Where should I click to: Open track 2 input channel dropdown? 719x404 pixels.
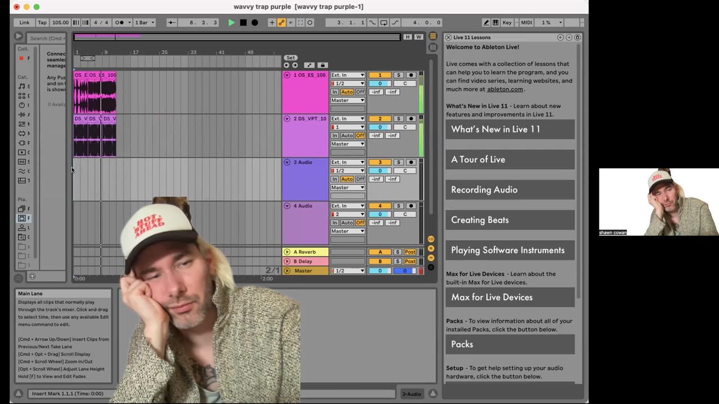coord(348,127)
